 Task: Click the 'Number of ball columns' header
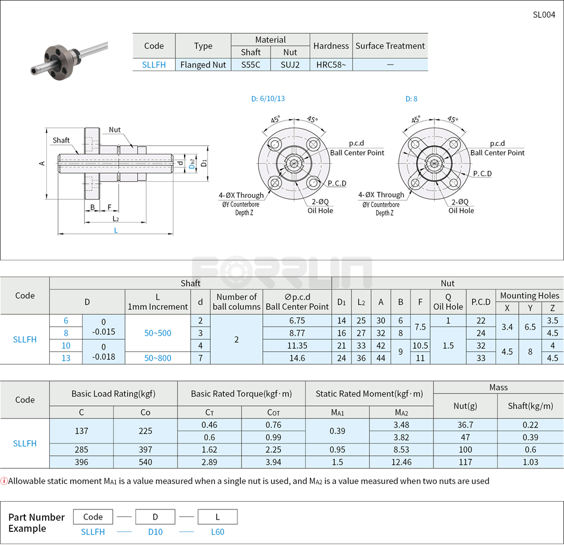click(236, 302)
